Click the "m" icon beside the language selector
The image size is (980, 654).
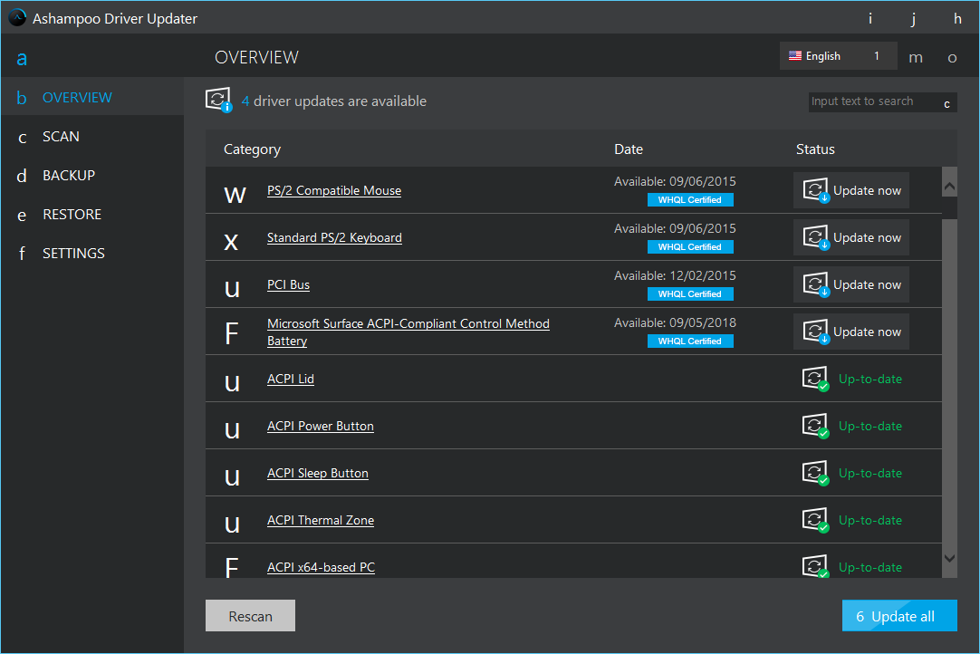pyautogui.click(x=916, y=58)
